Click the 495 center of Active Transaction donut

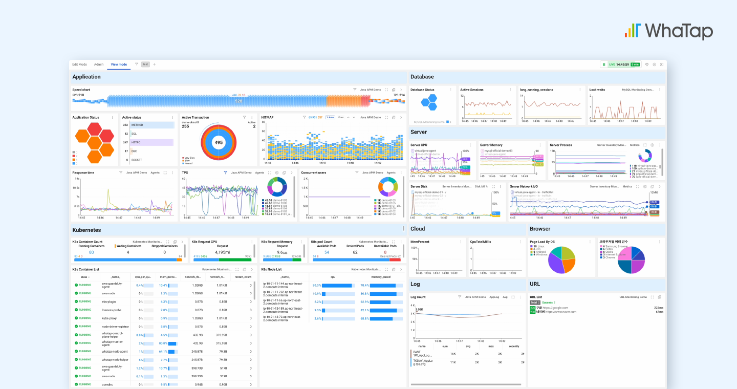pyautogui.click(x=219, y=143)
